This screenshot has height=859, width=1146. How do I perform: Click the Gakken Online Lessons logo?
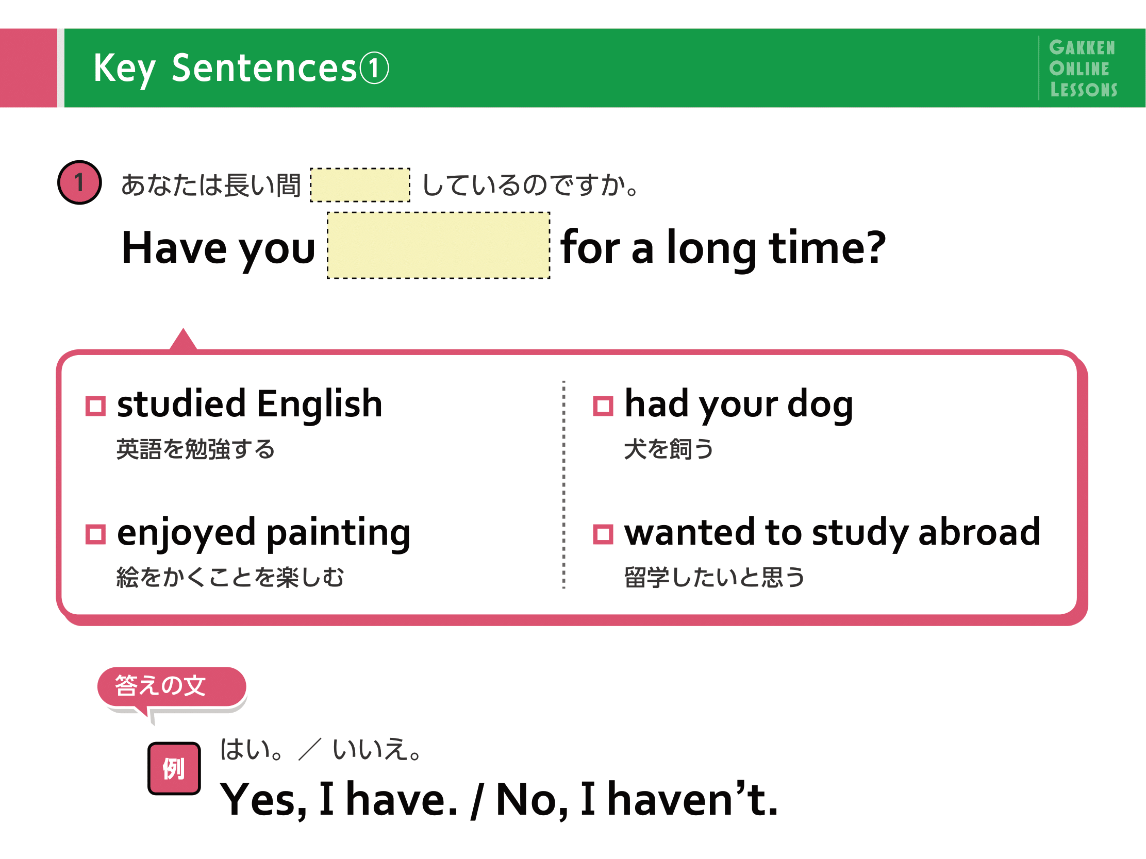click(x=1083, y=69)
